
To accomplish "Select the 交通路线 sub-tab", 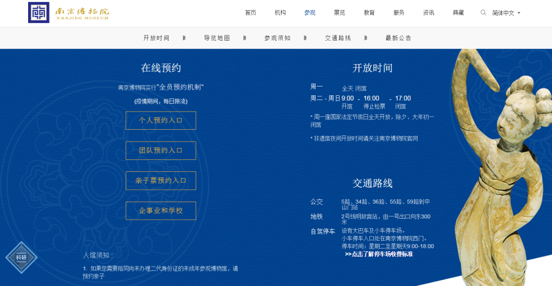I will pyautogui.click(x=338, y=38).
